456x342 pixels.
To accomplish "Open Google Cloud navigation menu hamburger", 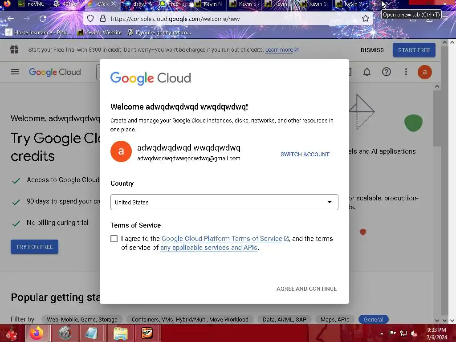I will coord(15,72).
